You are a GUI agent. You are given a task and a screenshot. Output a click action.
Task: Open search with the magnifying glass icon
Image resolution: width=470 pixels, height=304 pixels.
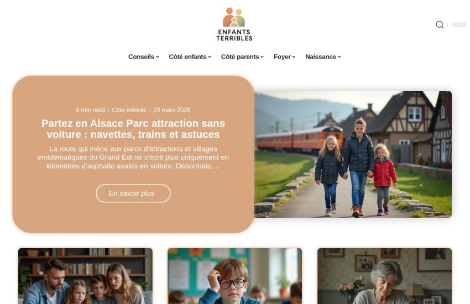(440, 24)
